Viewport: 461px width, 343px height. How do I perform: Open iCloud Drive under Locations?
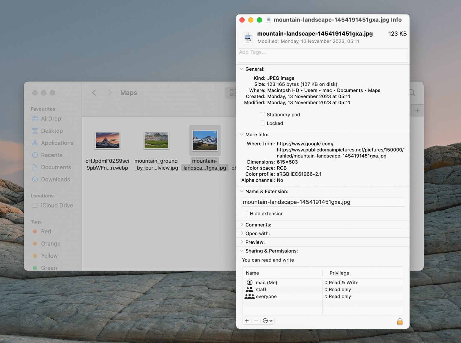(57, 206)
